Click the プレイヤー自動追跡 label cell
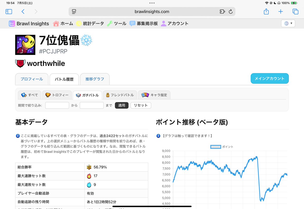 50,193
